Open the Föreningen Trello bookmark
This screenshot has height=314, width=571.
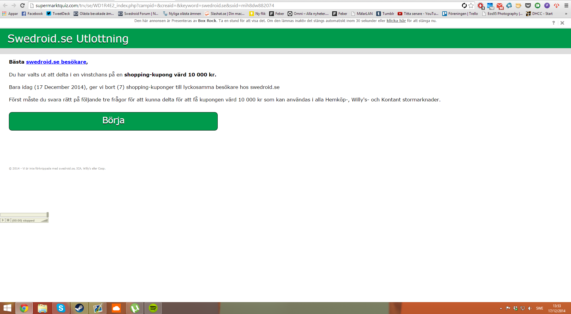point(460,14)
